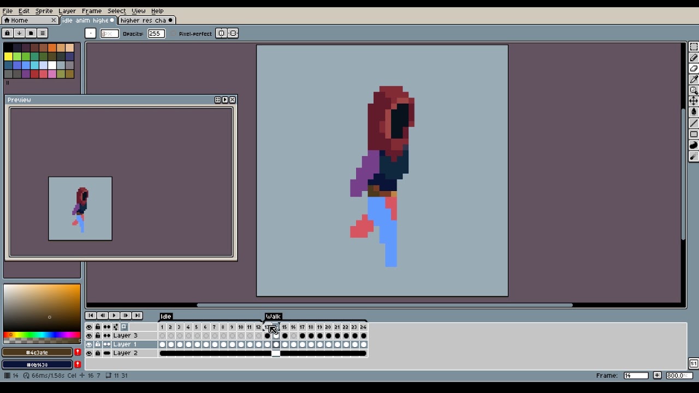Image resolution: width=699 pixels, height=393 pixels.
Task: Hide Layer 3 using its eye icon
Action: pos(89,336)
